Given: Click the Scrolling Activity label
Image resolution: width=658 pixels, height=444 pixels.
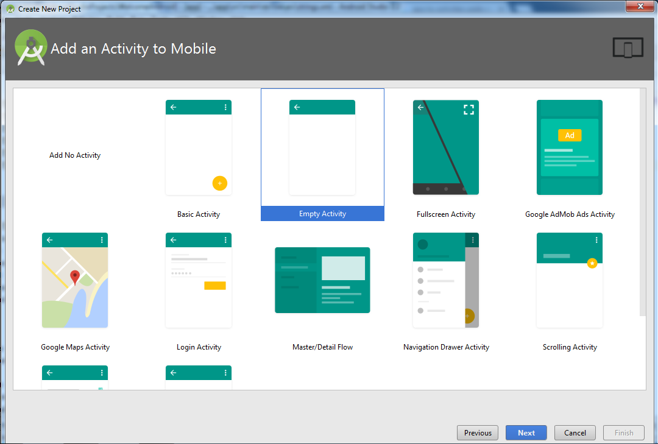Looking at the screenshot, I should tap(570, 347).
